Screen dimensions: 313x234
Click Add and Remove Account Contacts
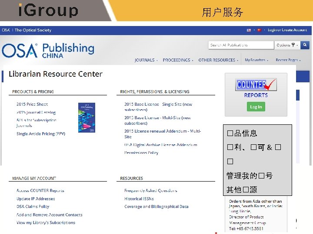[x=49, y=214]
